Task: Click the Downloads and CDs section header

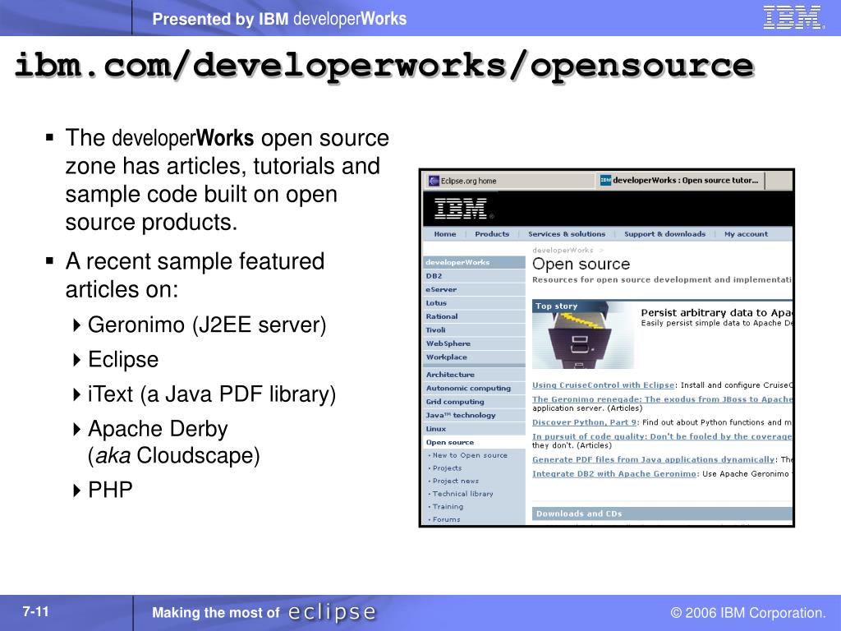Action: tap(663, 514)
